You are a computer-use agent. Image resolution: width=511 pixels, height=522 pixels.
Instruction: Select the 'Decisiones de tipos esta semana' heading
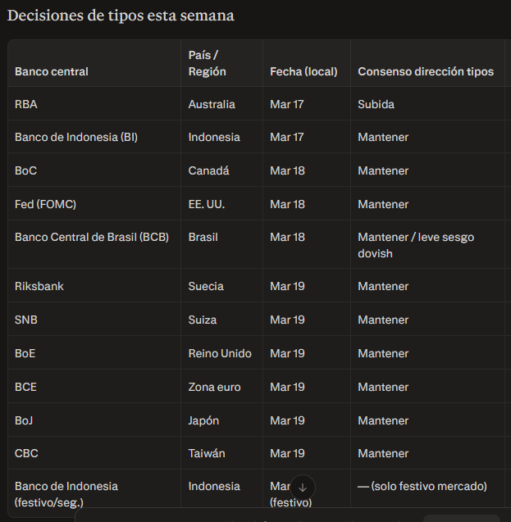(121, 16)
